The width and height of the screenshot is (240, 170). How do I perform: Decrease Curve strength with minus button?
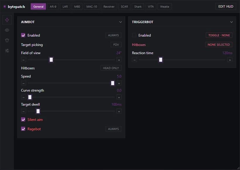(x=23, y=97)
